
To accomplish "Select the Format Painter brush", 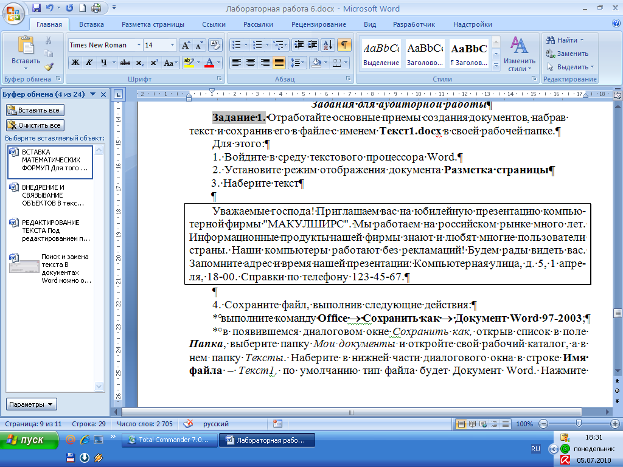I will [49, 66].
